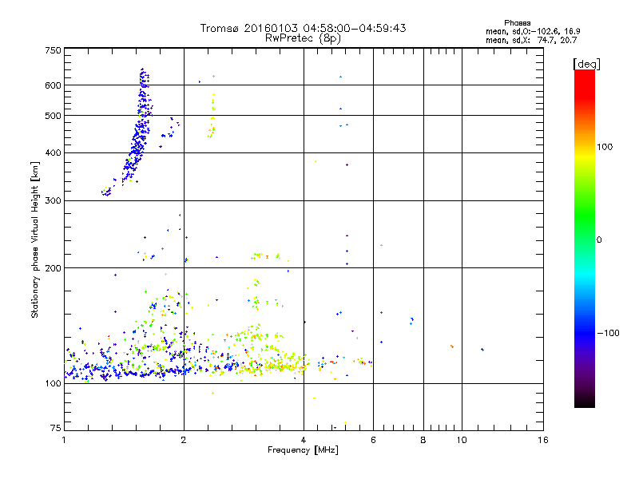Click the colorbar tick label '100'
This screenshot has width=639, height=479.
605,147
